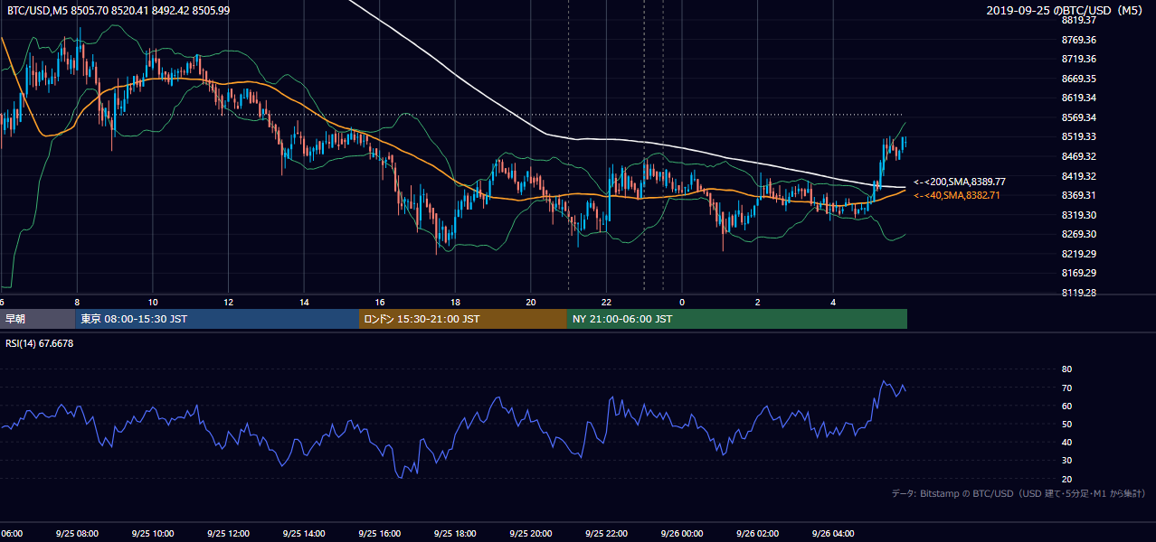1156x542 pixels.
Task: Click the BTC/USD,M5 OHLC header text
Action: (x=118, y=9)
